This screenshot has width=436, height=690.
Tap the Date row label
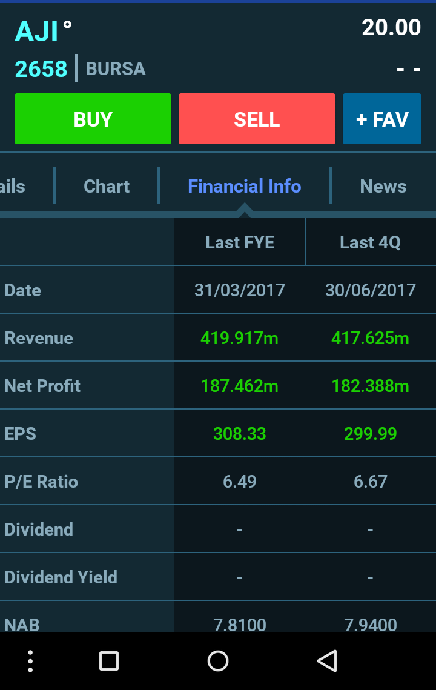tap(22, 290)
